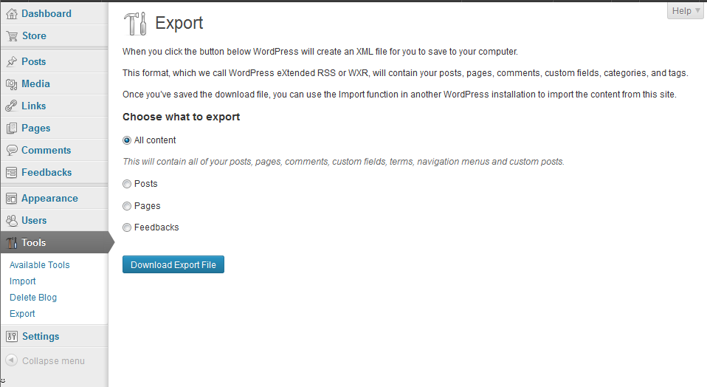The width and height of the screenshot is (707, 387).
Task: Open the Available Tools link
Action: (x=40, y=265)
